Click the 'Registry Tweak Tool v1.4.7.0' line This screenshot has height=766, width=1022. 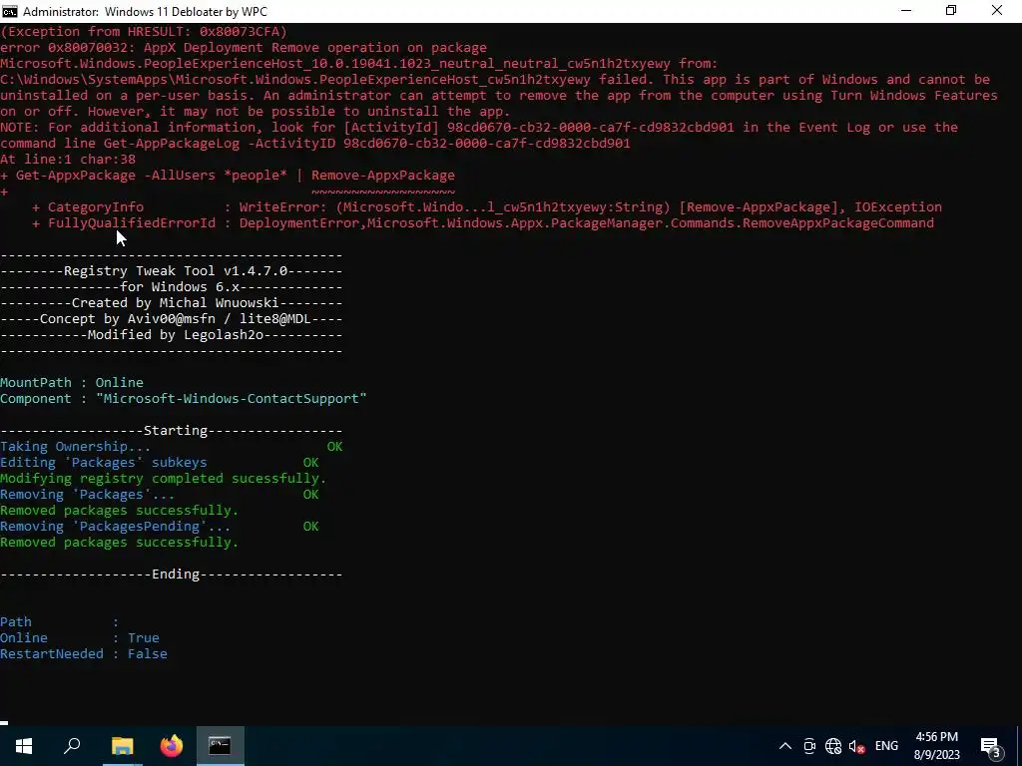tap(172, 271)
